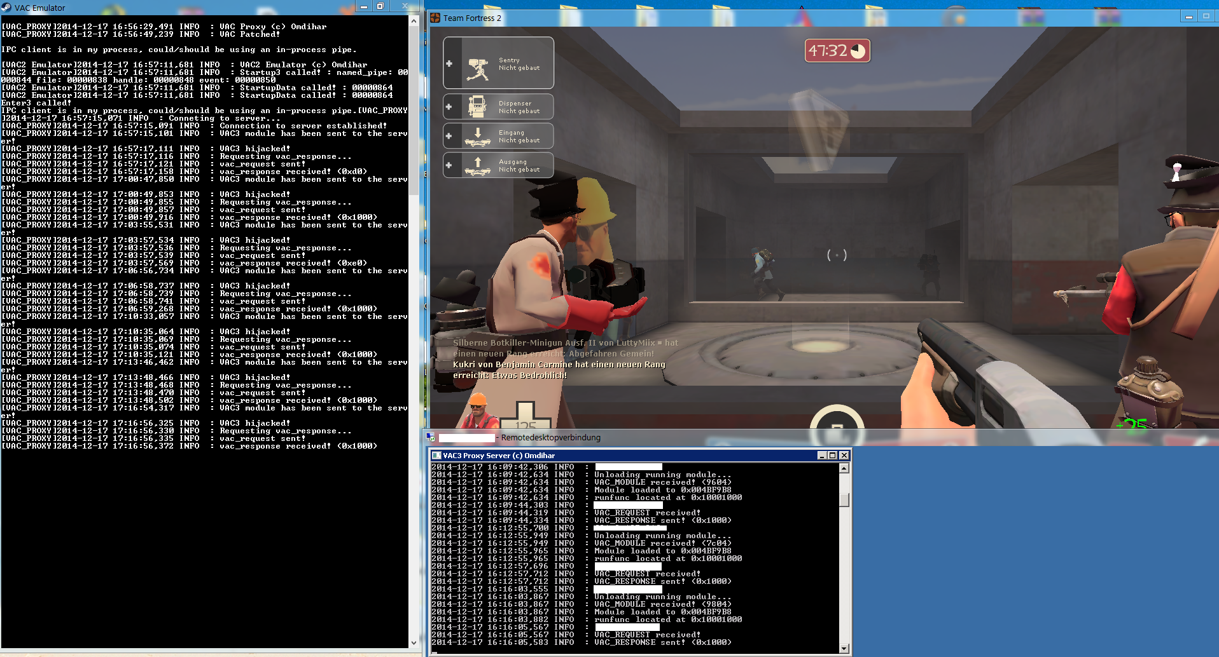Click the Engineer class portrait in HUD
Viewport: 1219px width, 657px height.
(478, 410)
